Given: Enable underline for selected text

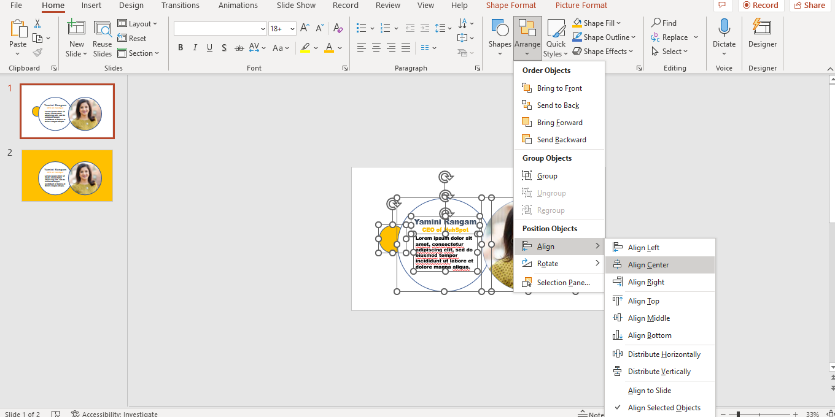Looking at the screenshot, I should point(209,48).
